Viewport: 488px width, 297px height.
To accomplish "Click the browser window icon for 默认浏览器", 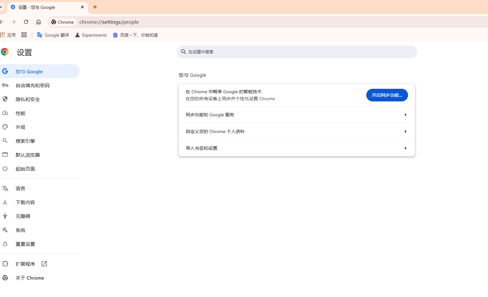I will pyautogui.click(x=5, y=155).
